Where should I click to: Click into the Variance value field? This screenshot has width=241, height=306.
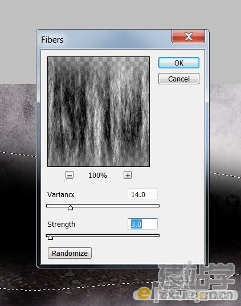[x=142, y=194]
